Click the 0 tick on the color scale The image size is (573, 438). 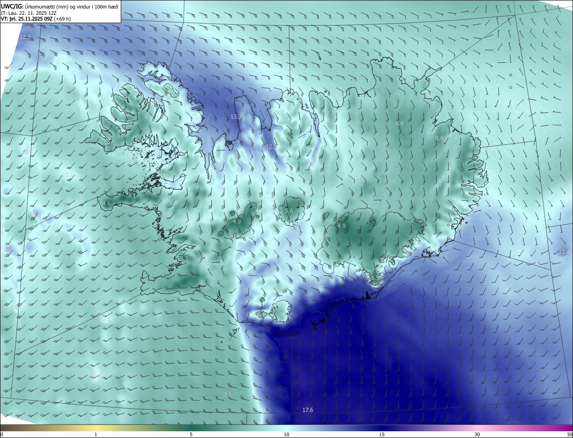point(2,435)
